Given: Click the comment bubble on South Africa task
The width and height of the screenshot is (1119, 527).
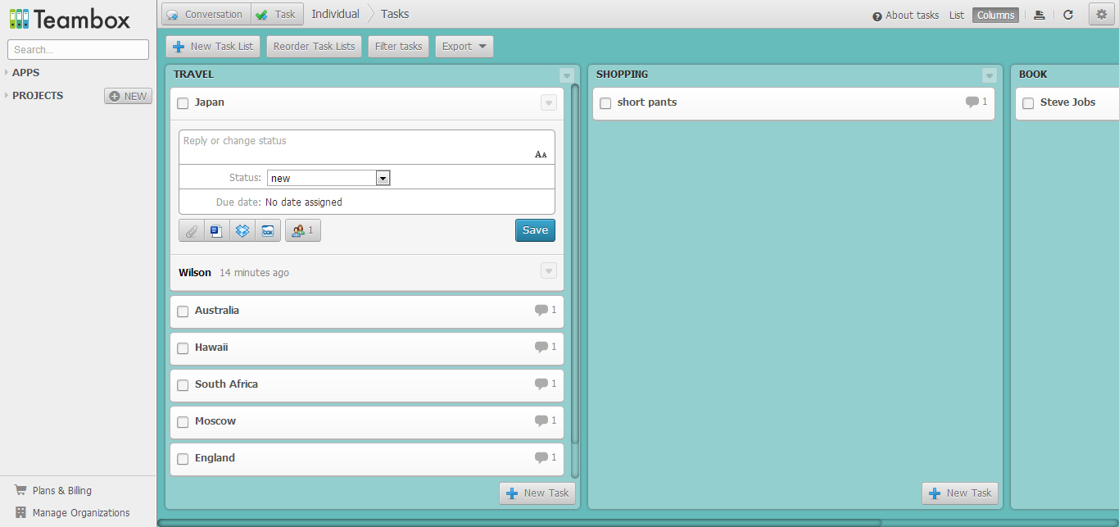Looking at the screenshot, I should pyautogui.click(x=541, y=384).
